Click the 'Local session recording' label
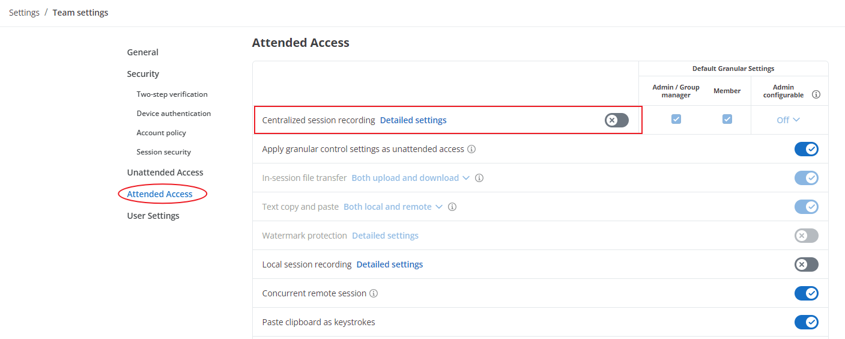The image size is (845, 339). click(307, 264)
